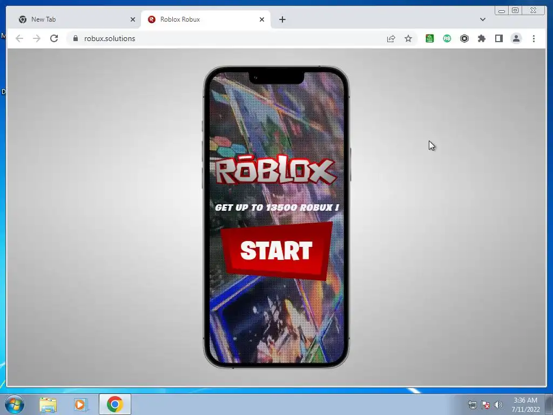Open network status tray icon
Image resolution: width=553 pixels, height=415 pixels.
[x=472, y=405]
